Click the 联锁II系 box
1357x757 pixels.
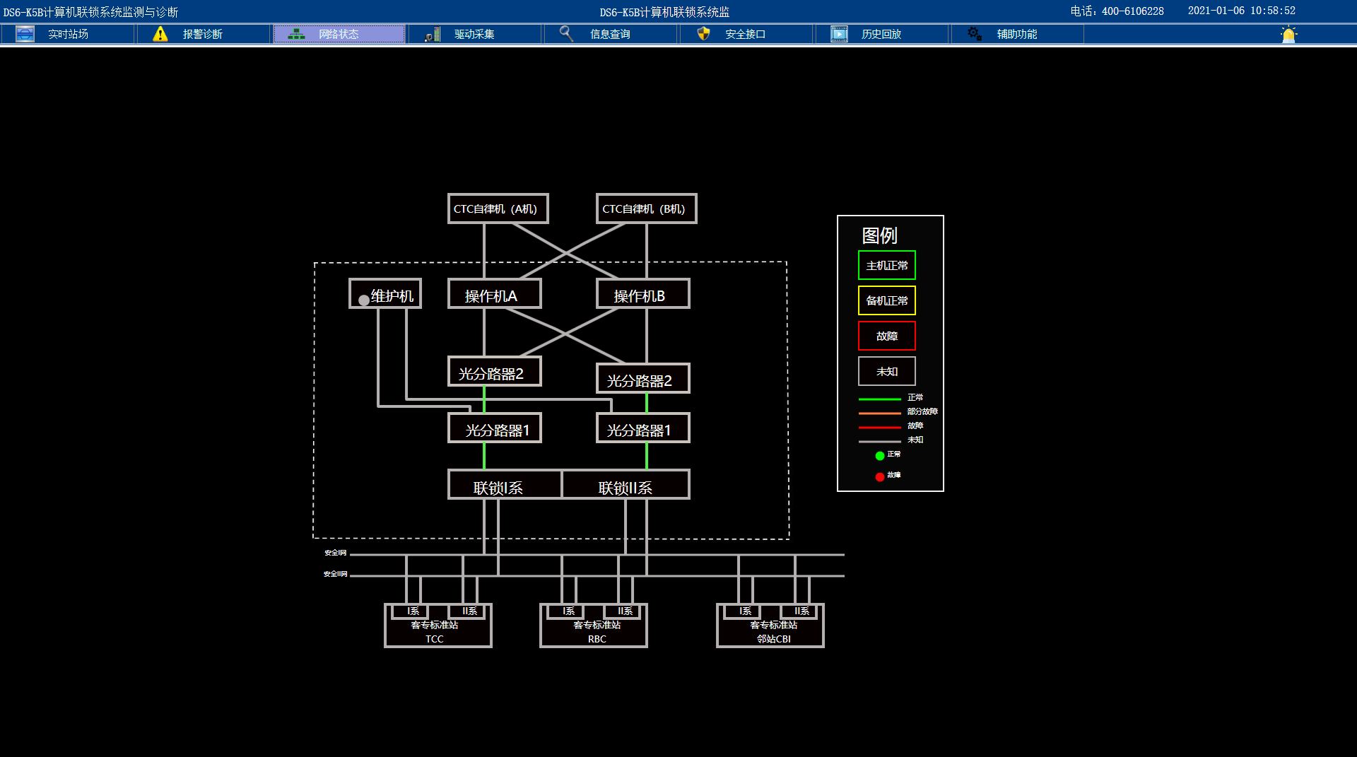pos(626,484)
